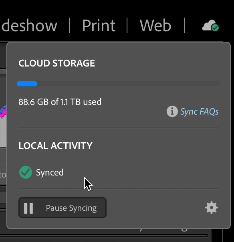The height and width of the screenshot is (242, 234).
Task: Pause syncing using the Pause Syncing button
Action: 63,208
